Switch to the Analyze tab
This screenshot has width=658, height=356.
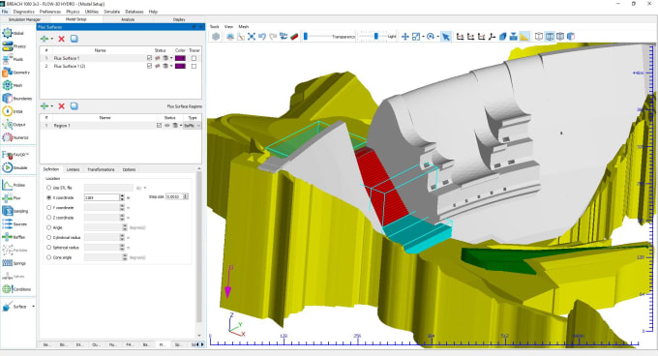[x=128, y=19]
